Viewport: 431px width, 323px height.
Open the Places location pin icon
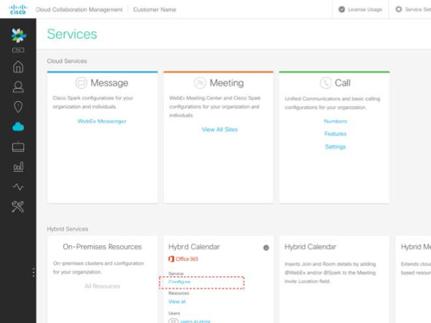click(18, 107)
